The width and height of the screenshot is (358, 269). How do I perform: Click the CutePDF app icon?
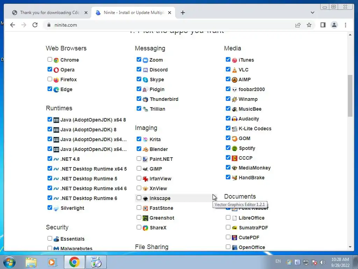coord(235,238)
